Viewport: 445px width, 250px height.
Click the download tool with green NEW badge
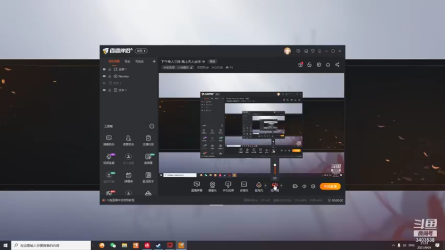[x=108, y=177]
